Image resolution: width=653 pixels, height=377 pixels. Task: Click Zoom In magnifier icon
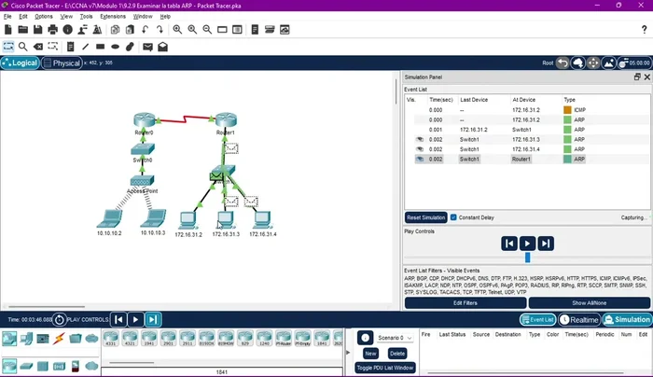tap(176, 29)
